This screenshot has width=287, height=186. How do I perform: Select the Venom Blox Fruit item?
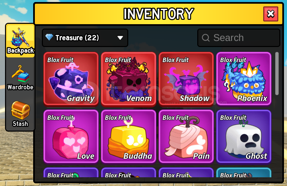coord(129,79)
